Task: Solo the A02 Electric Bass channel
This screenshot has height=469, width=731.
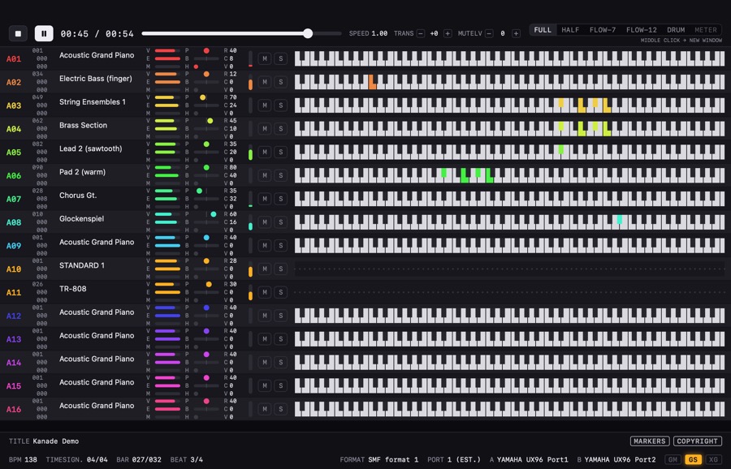Action: pyautogui.click(x=281, y=82)
